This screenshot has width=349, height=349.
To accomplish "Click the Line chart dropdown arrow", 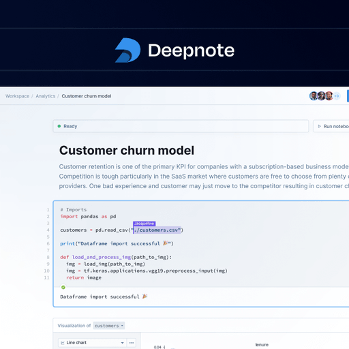I will coord(122,343).
